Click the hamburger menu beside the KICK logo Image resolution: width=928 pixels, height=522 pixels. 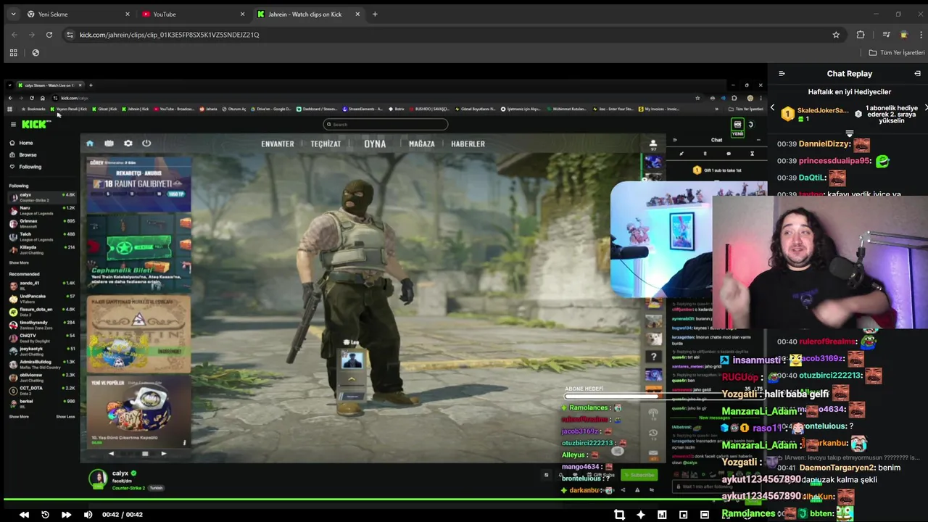pos(13,125)
